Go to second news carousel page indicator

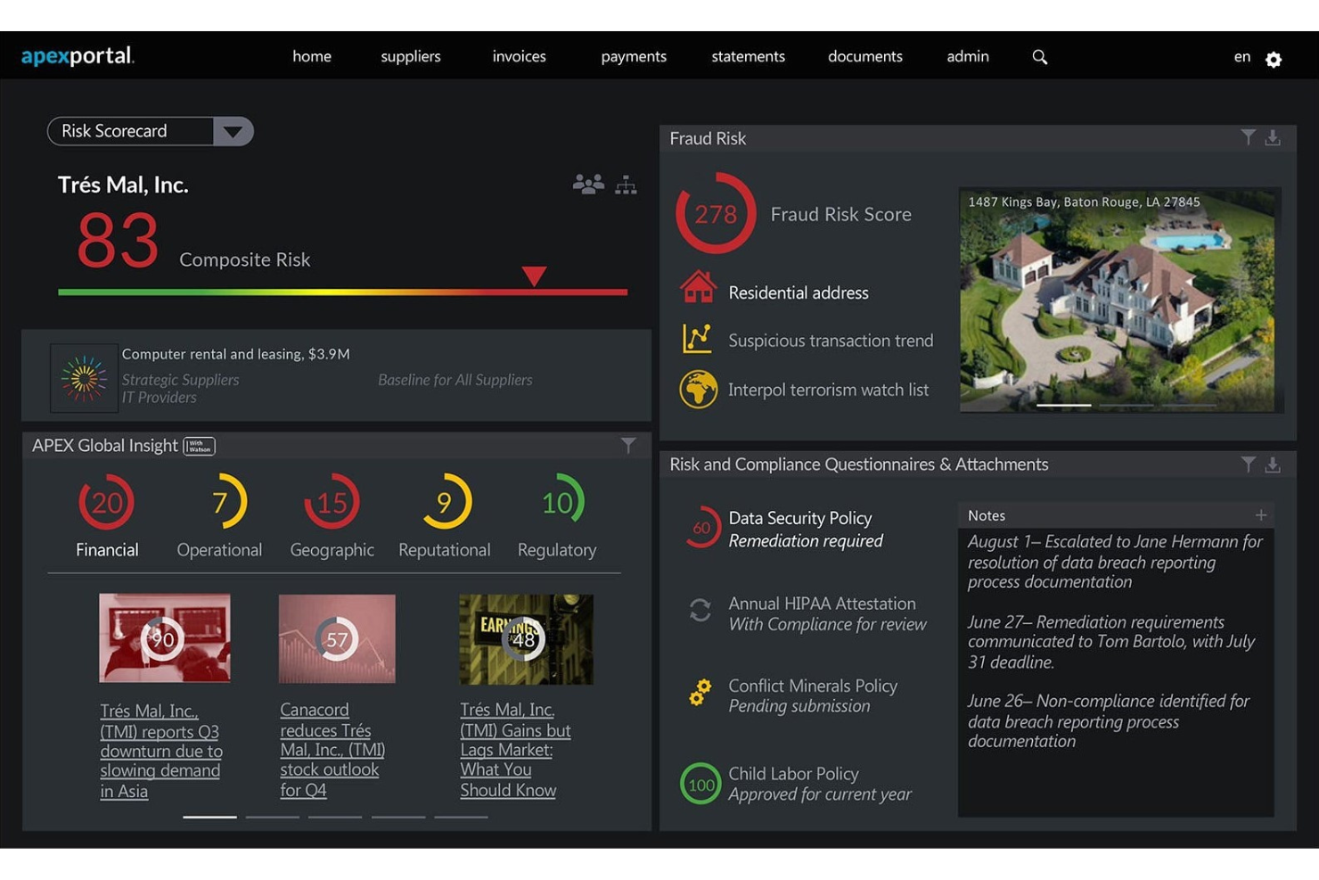click(x=273, y=817)
